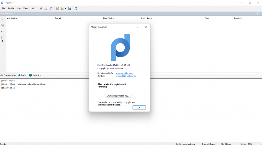Click the list view sidebar icon
262x145 pixels.
click(3, 37)
